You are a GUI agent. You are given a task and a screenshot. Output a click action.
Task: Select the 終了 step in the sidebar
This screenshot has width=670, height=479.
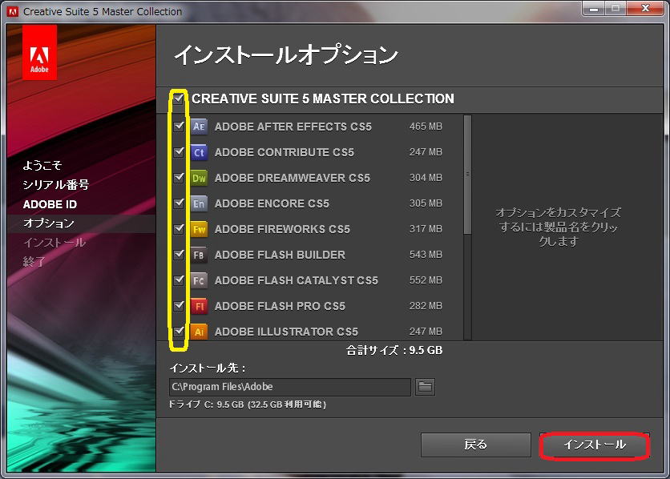(34, 261)
